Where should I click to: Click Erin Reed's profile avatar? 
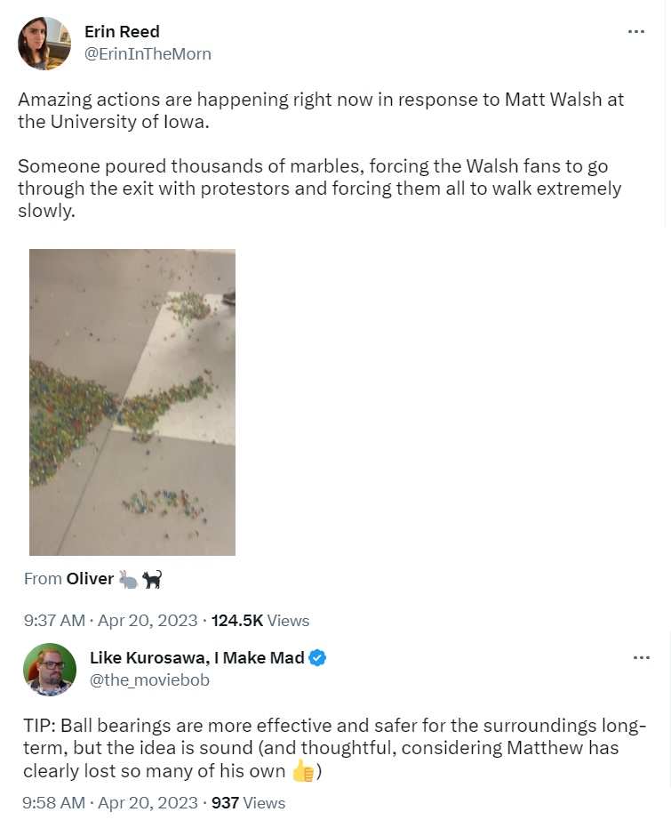[44, 44]
